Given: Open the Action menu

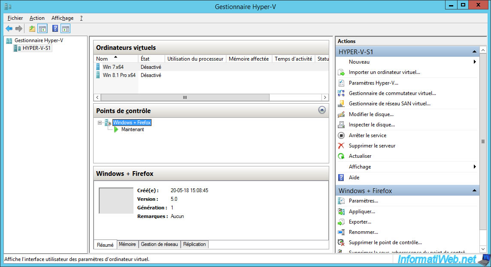Looking at the screenshot, I should coord(37,18).
